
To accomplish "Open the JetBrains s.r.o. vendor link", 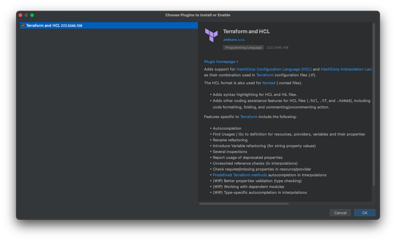I will [234, 40].
